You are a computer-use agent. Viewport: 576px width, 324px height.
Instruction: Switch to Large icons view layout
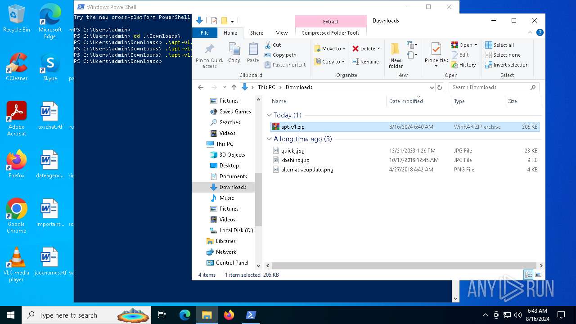pyautogui.click(x=538, y=274)
